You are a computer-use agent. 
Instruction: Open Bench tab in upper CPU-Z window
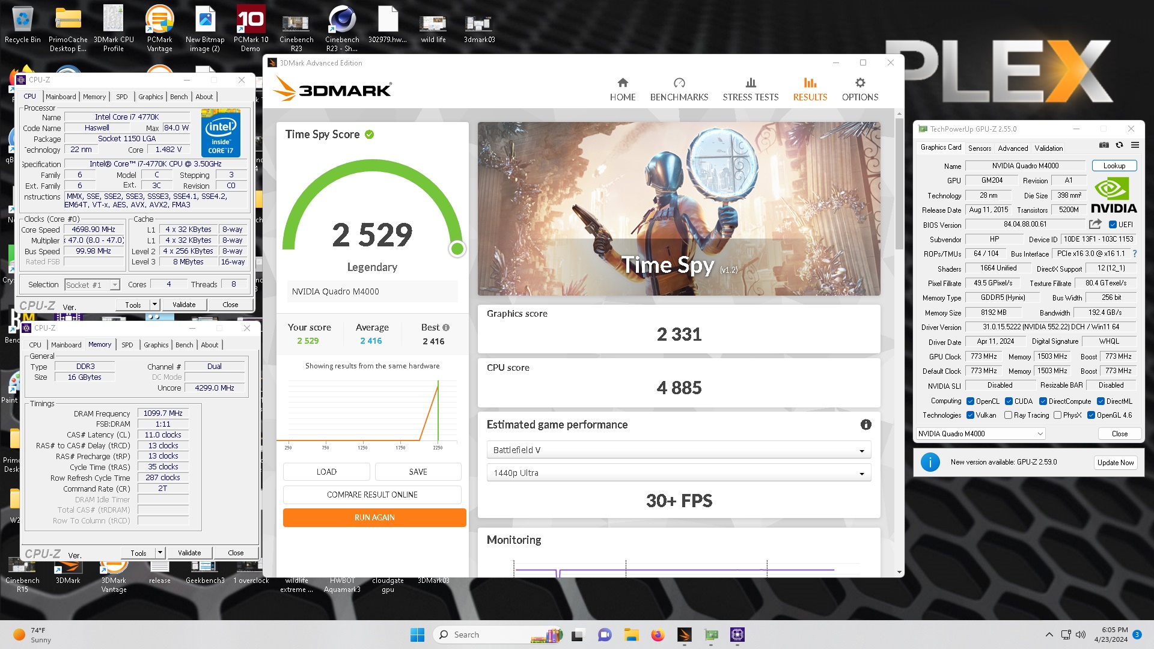click(179, 97)
